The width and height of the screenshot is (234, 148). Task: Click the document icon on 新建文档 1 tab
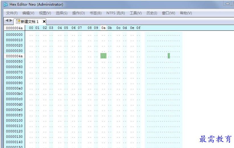[18, 21]
